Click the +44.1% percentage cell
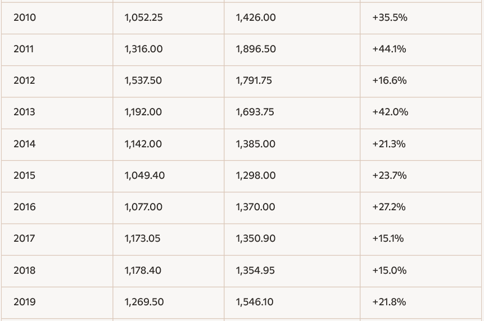This screenshot has width=484, height=321. tap(389, 49)
